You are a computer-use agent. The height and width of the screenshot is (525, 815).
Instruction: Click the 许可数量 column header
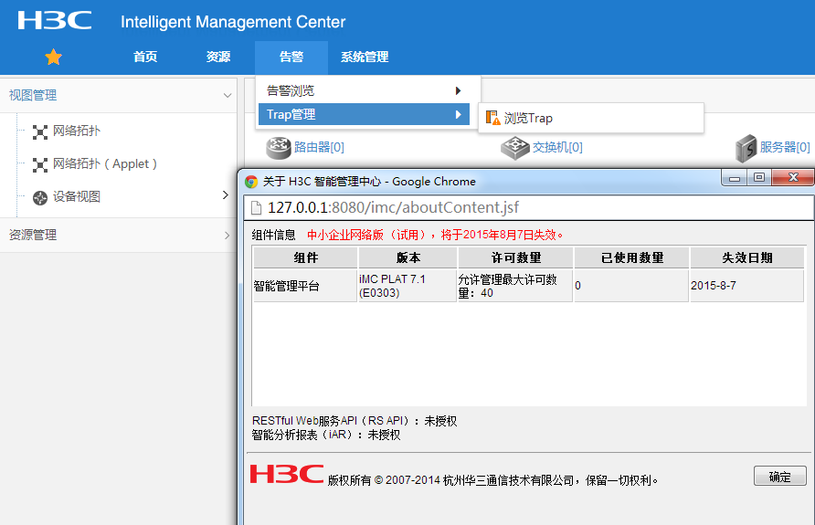pos(516,257)
